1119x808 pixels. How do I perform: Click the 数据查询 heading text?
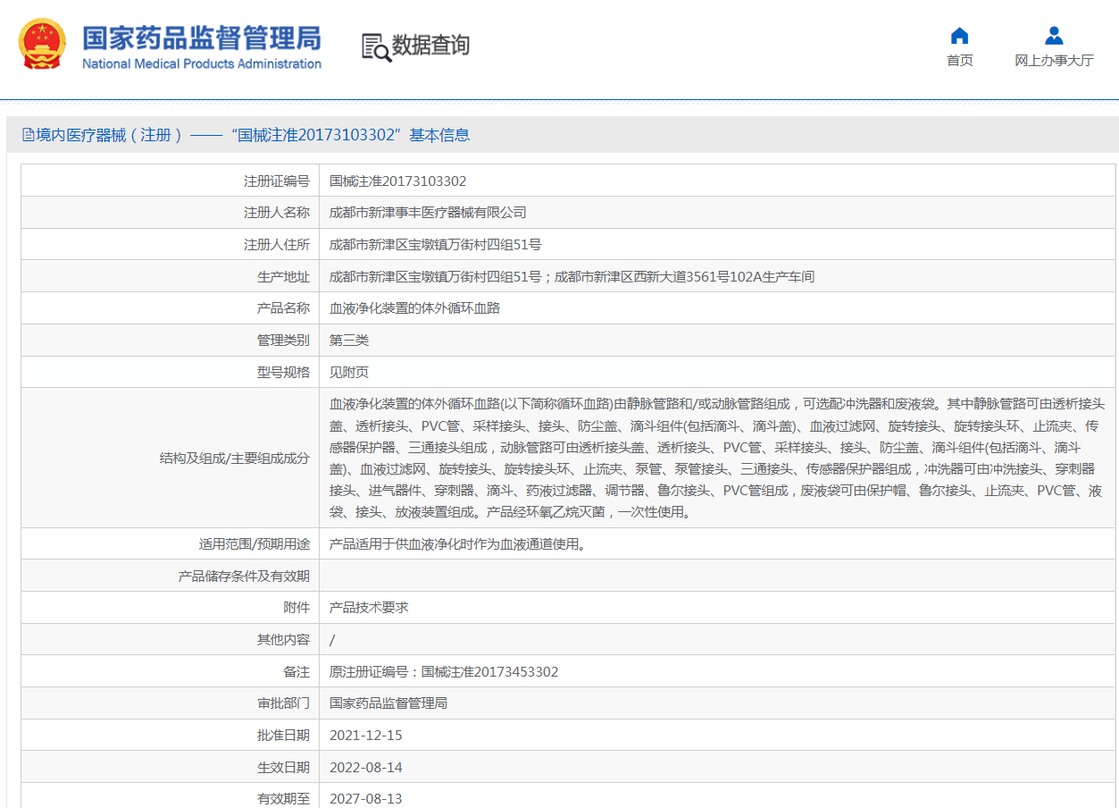coord(430,45)
